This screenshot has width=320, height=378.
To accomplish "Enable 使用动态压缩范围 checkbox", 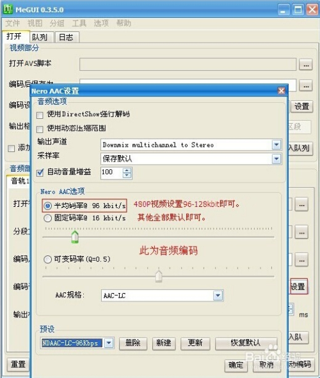I will point(40,129).
